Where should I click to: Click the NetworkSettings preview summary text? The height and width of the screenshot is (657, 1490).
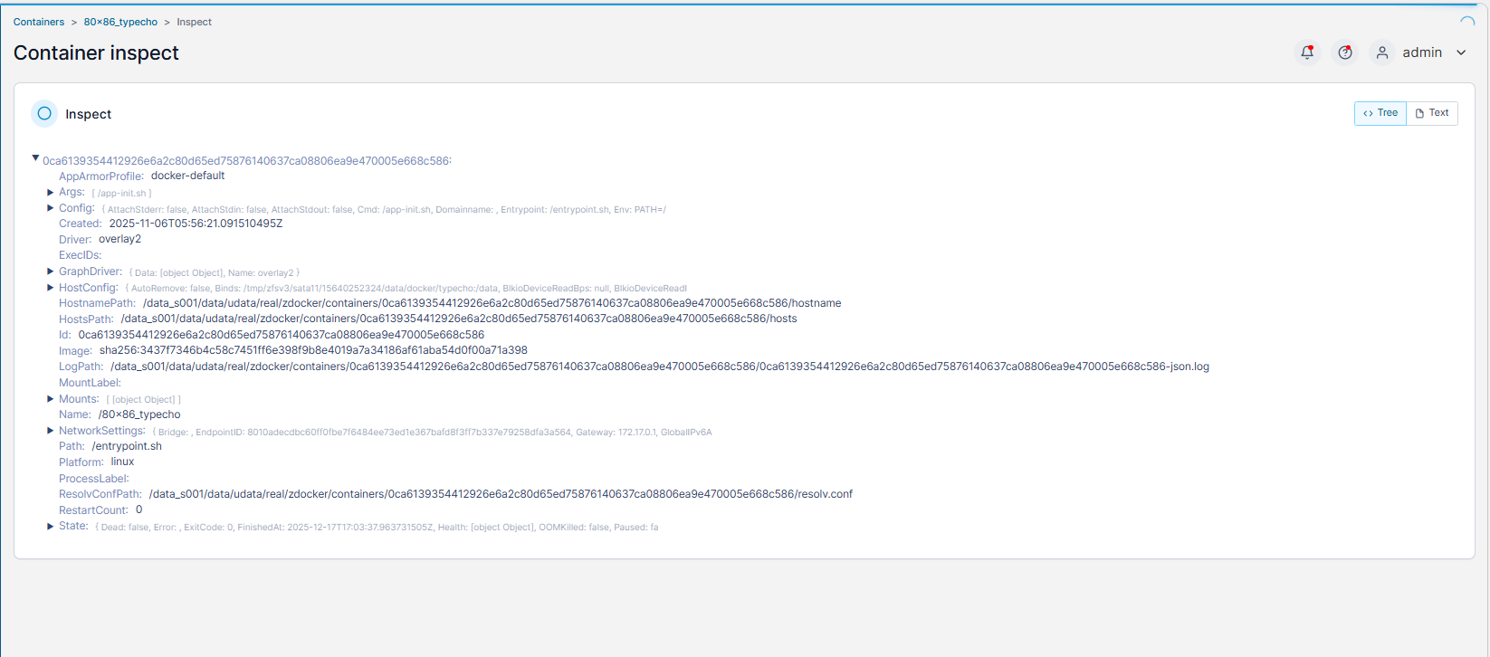(432, 432)
